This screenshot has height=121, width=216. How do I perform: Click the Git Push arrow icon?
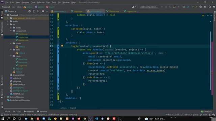[196, 7]
